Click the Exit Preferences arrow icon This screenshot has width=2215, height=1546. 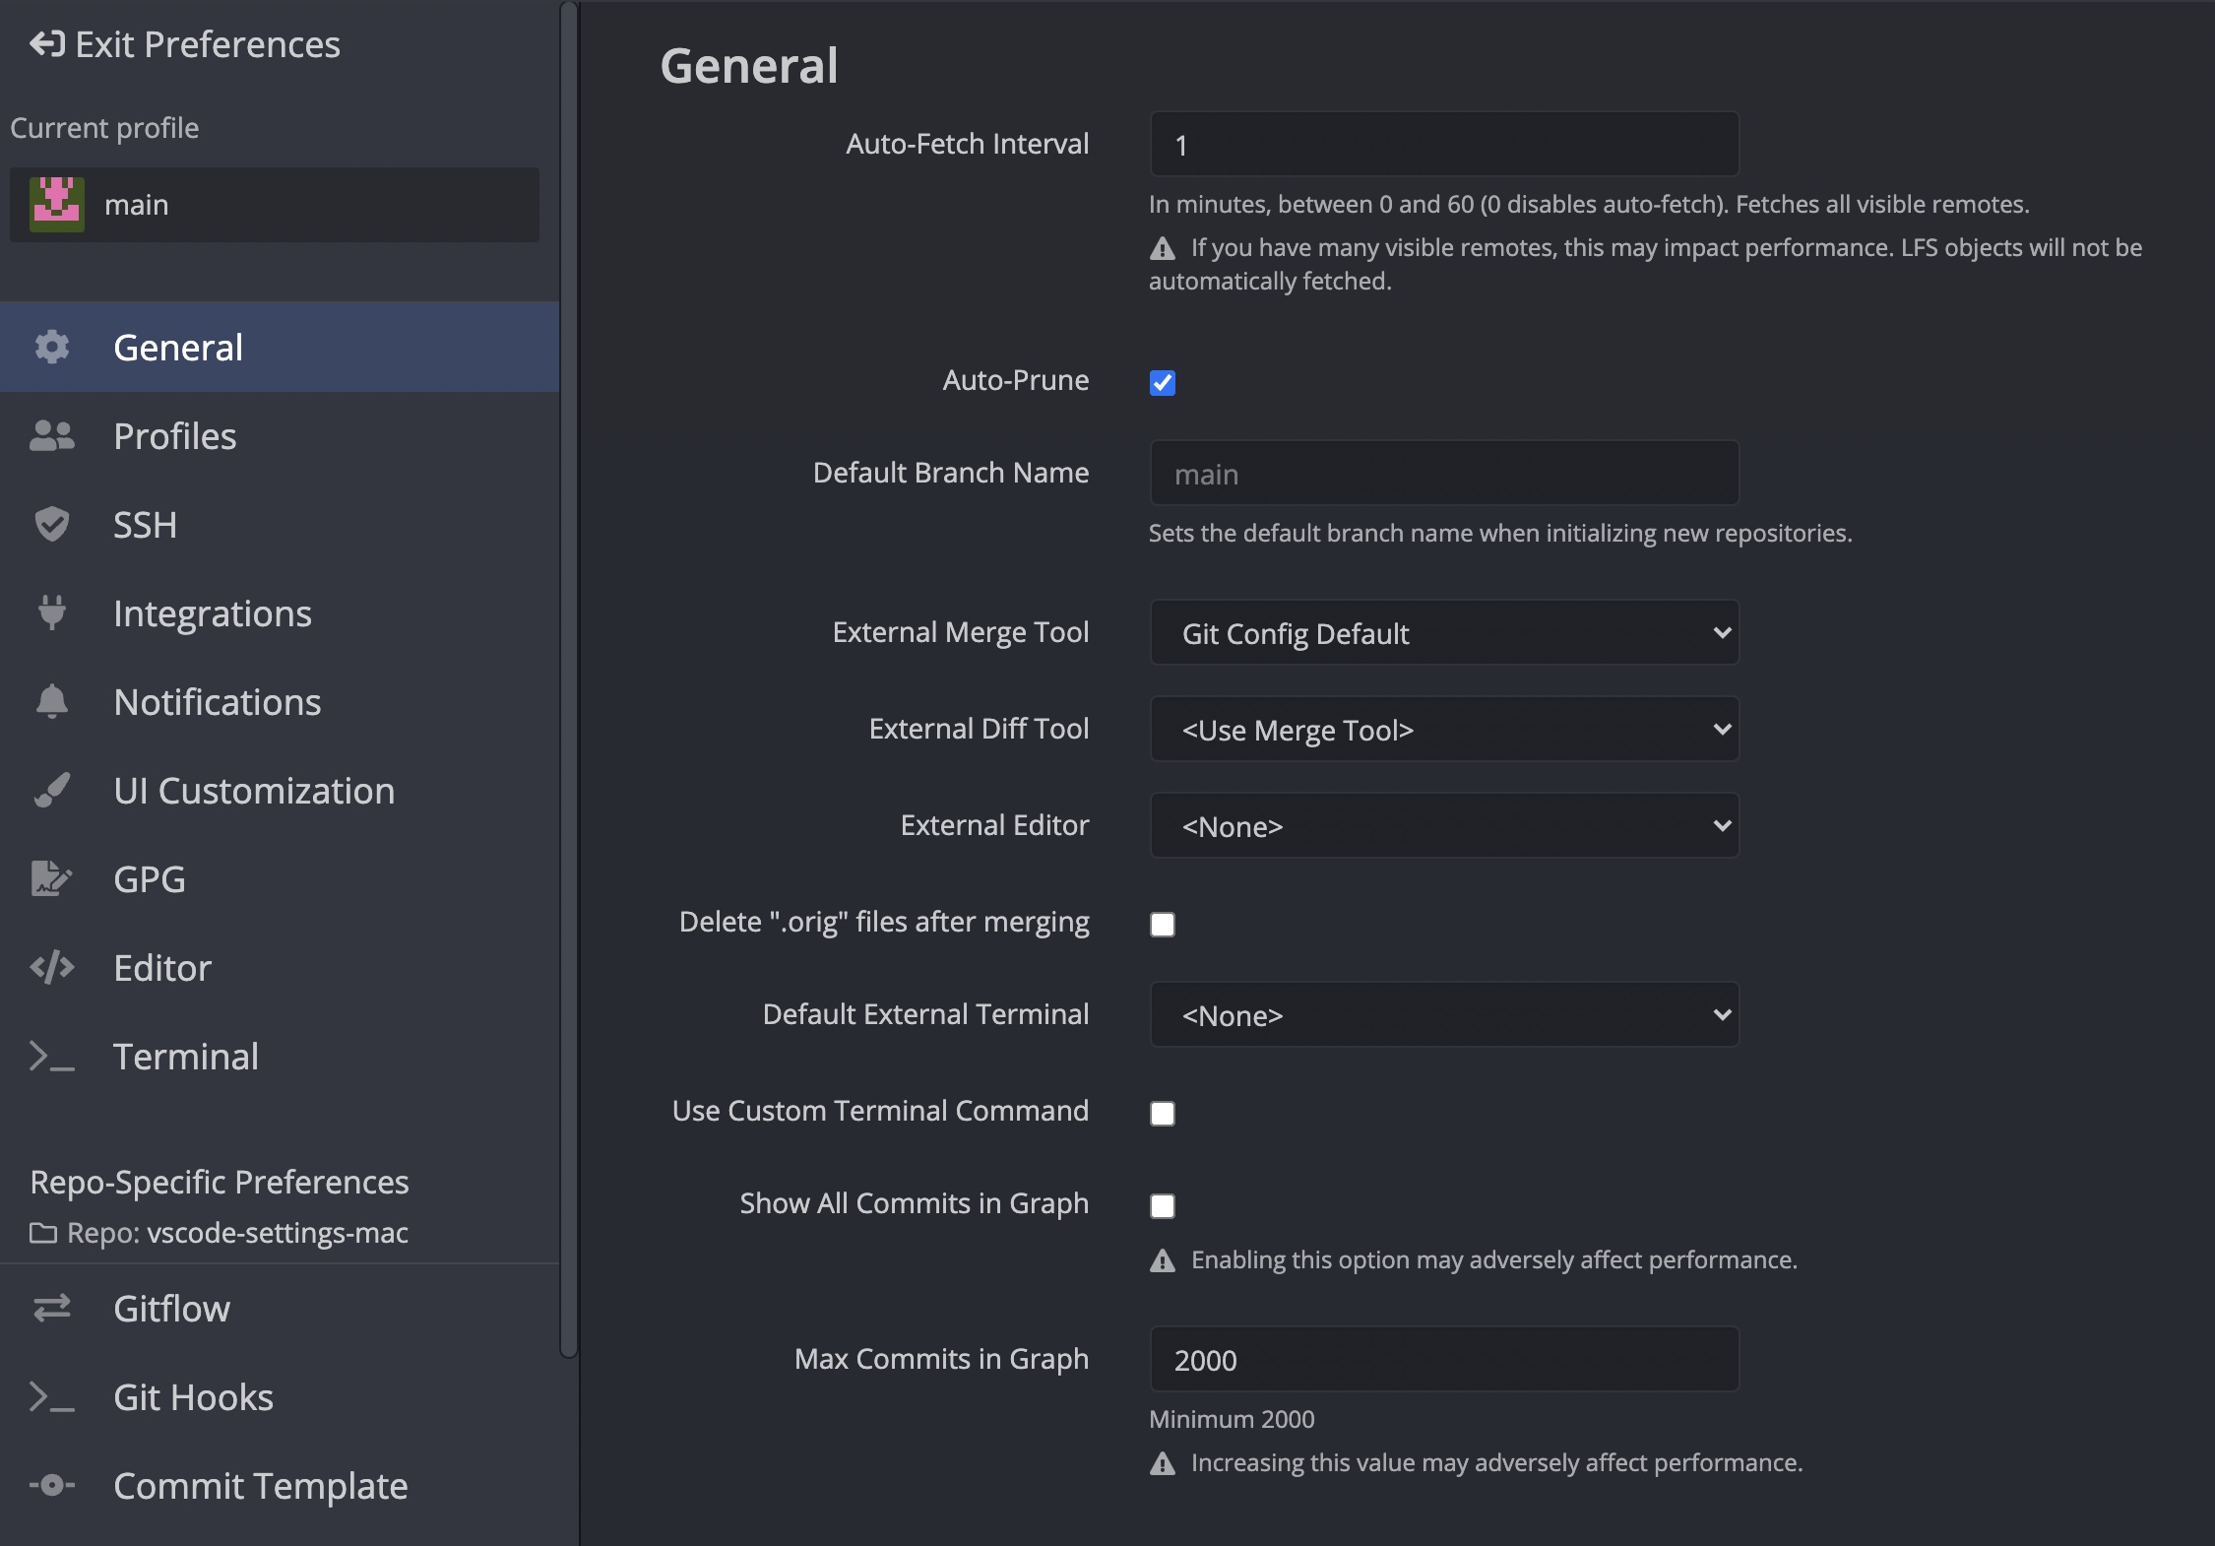[46, 44]
